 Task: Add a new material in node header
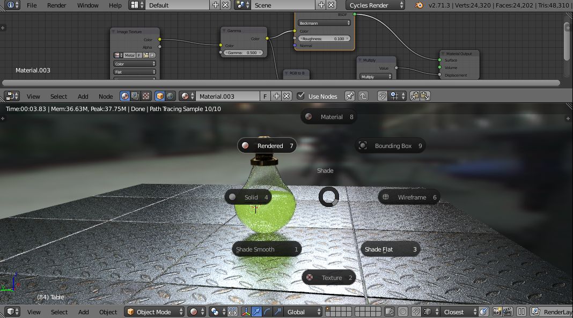[277, 96]
